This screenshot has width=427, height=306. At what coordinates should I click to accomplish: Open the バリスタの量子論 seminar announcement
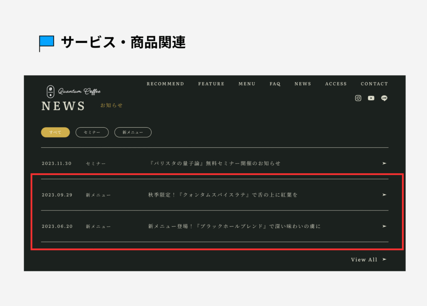[214, 163]
